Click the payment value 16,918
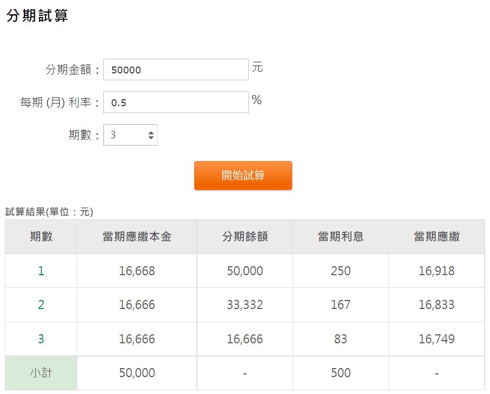 tap(437, 271)
